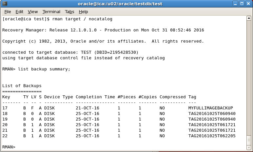
Task: Minimize the terminal window
Action: [x=235, y=4]
